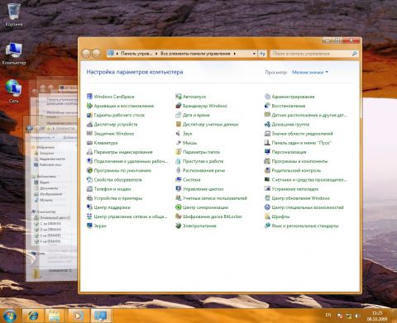Open Программы по умолчанию icon
Viewport: 397px width, 323px height.
89,170
